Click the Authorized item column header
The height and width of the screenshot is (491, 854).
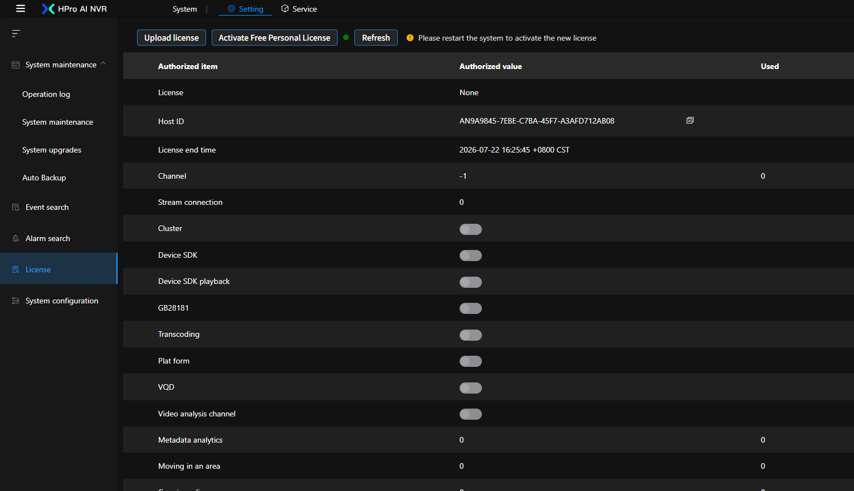coord(188,66)
